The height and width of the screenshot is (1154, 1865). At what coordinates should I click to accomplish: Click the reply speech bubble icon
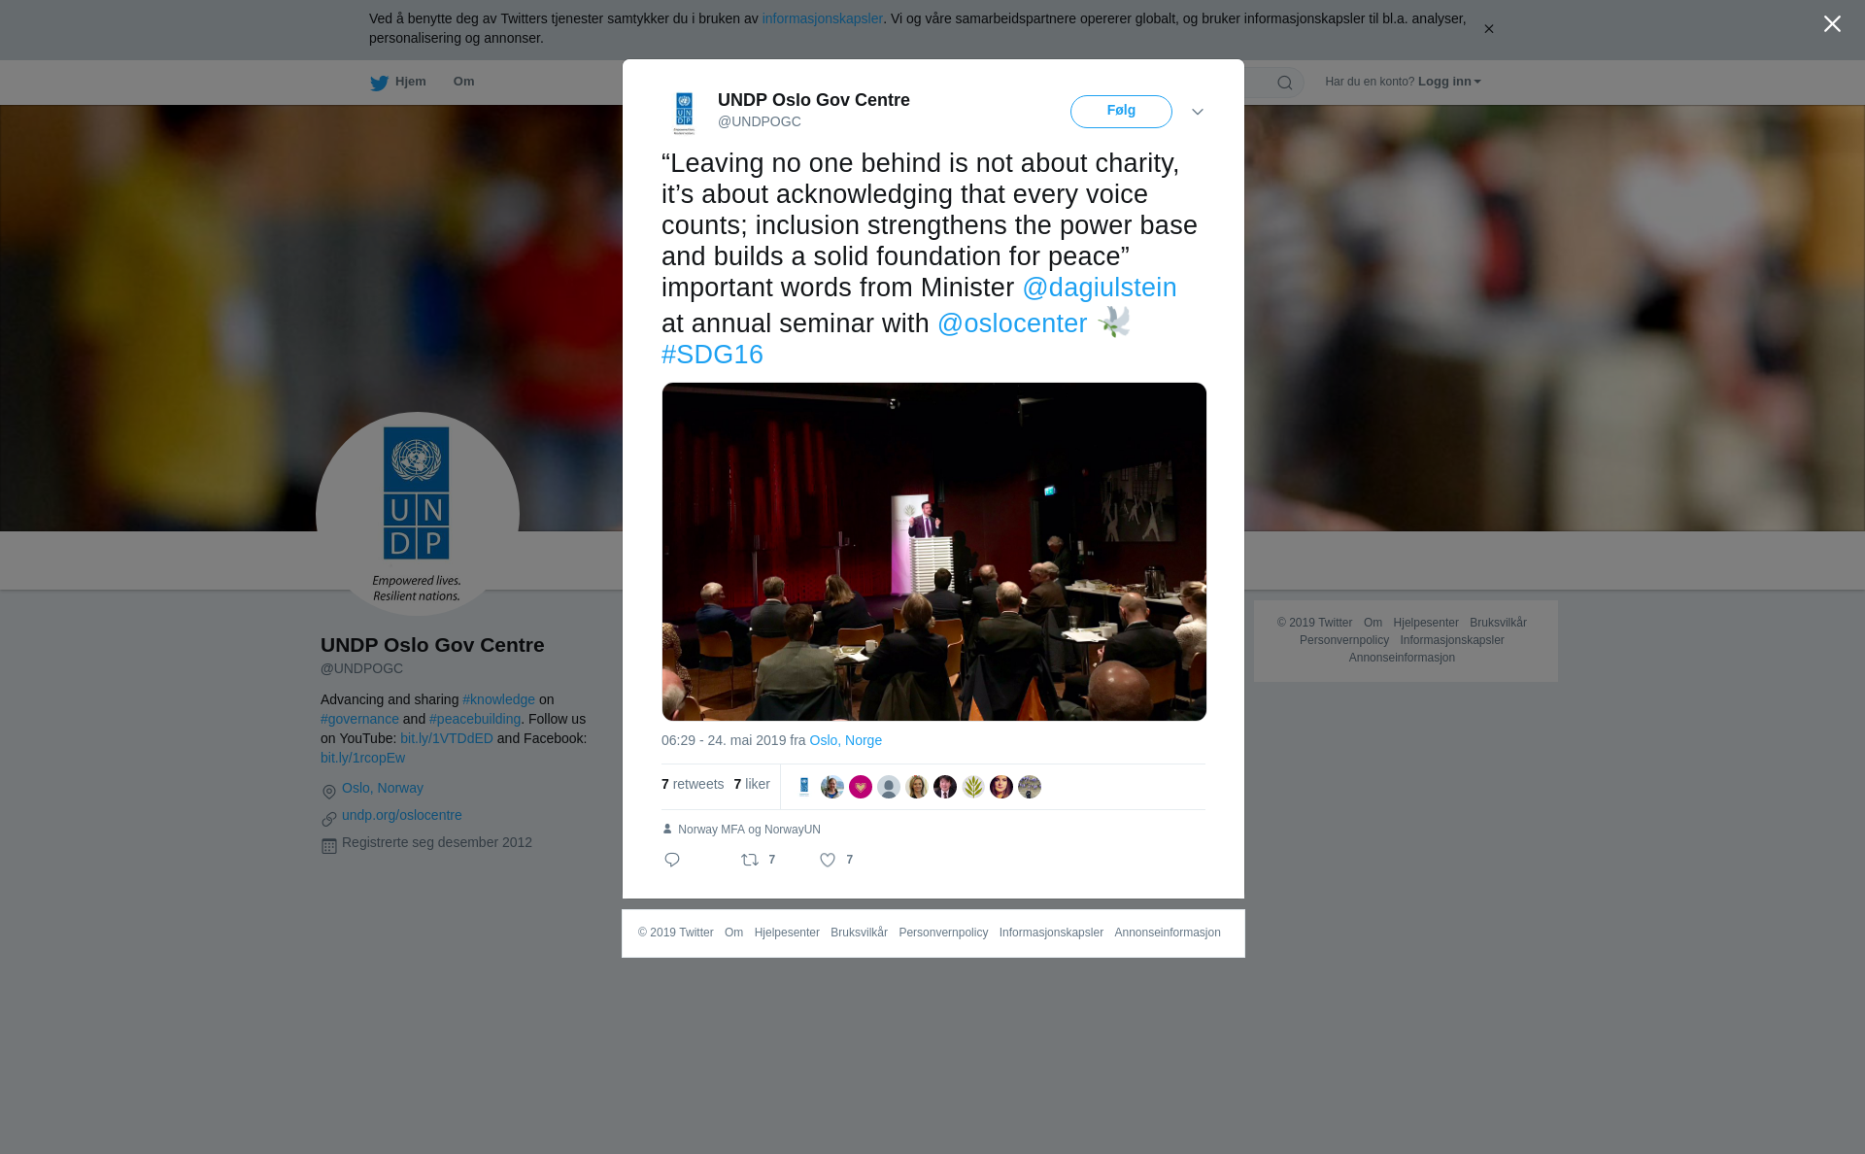pos(672,860)
